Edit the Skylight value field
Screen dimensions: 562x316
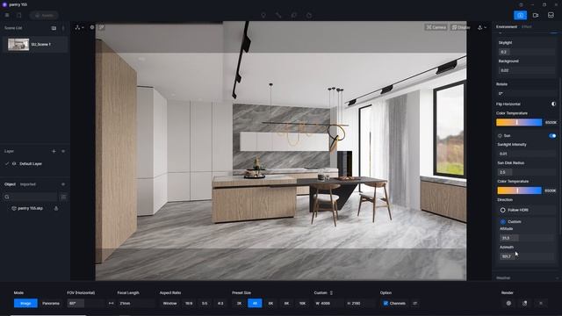coord(527,52)
